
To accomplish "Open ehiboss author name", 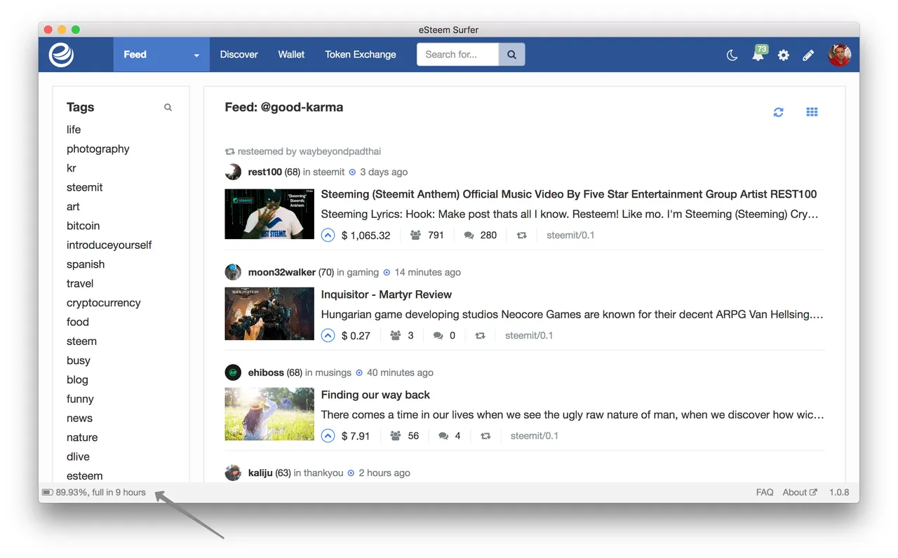I will click(266, 372).
